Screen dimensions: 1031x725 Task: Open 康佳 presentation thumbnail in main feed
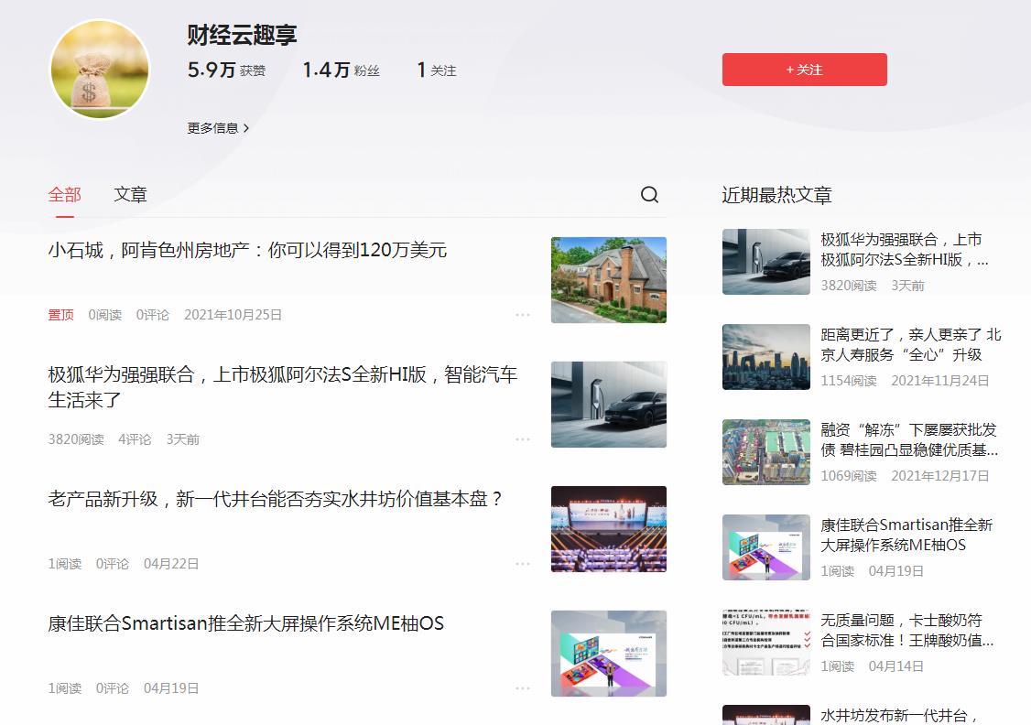coord(608,654)
